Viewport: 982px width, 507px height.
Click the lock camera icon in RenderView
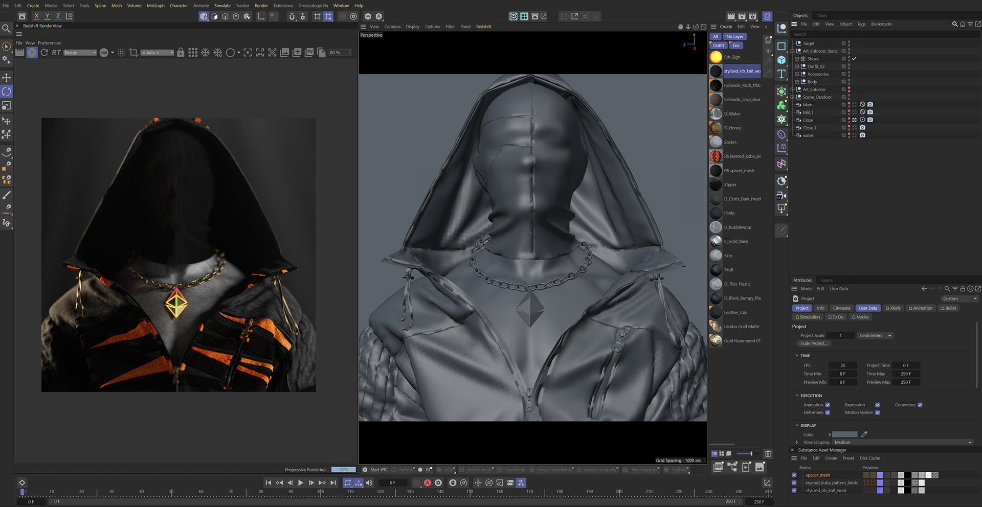click(181, 53)
